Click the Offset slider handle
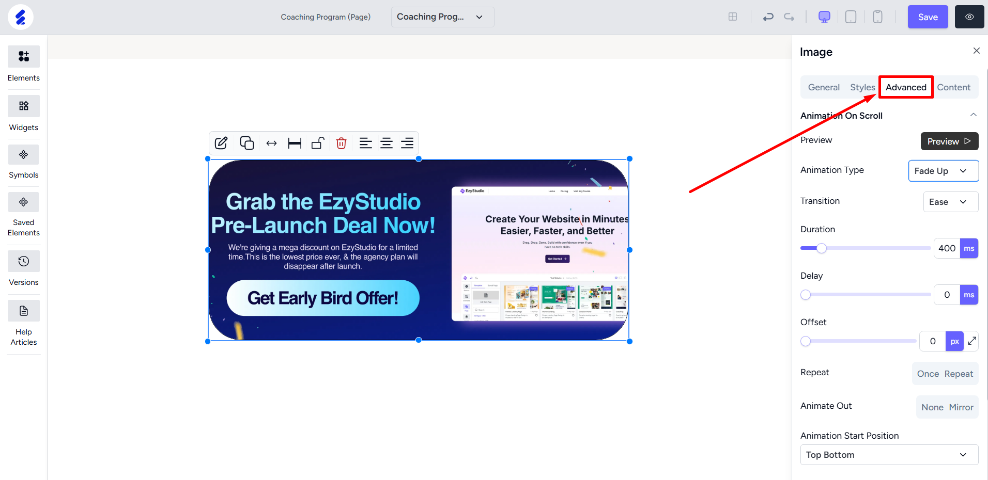Viewport: 988px width, 480px height. tap(806, 341)
